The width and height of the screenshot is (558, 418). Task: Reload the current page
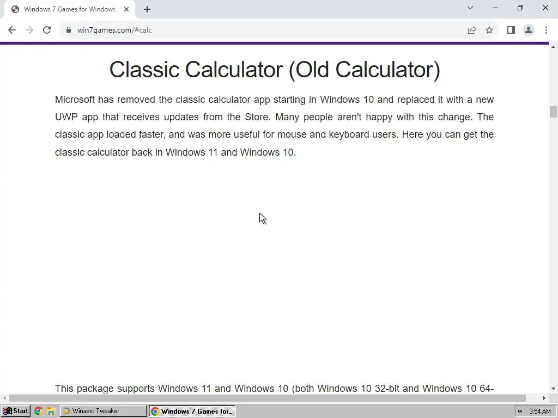pyautogui.click(x=47, y=30)
